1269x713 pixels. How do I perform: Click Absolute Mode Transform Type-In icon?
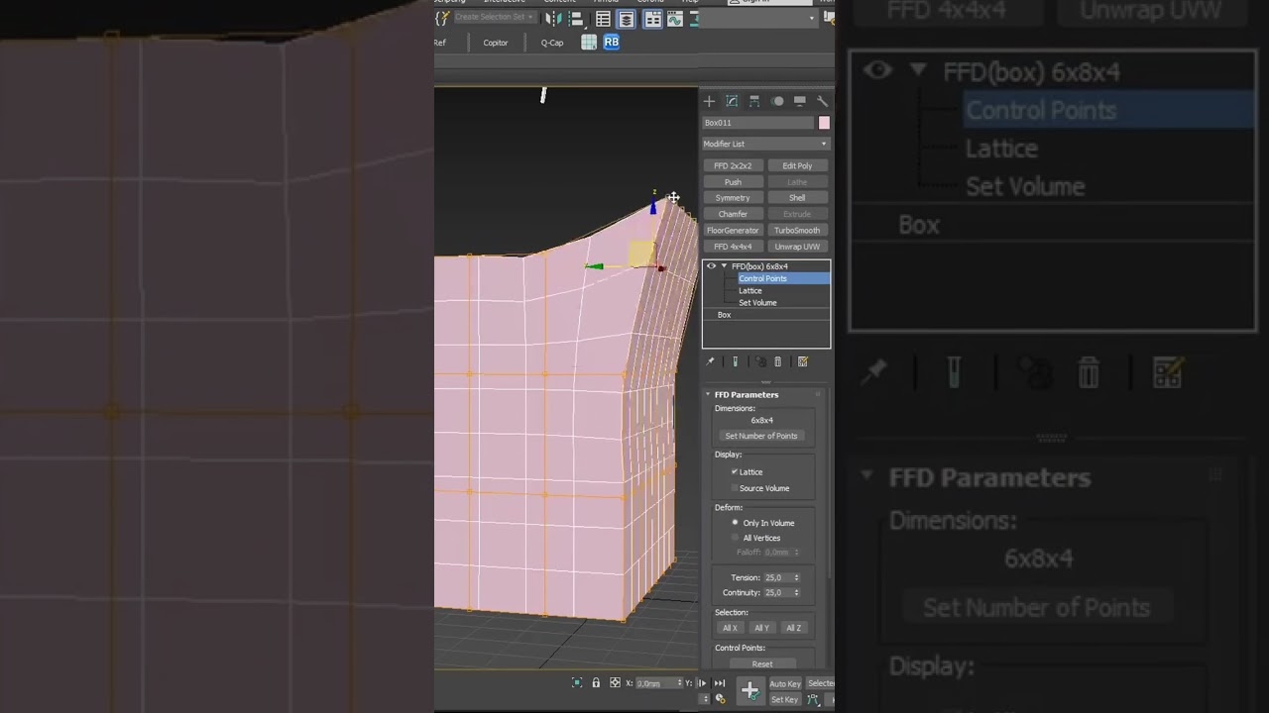point(615,683)
